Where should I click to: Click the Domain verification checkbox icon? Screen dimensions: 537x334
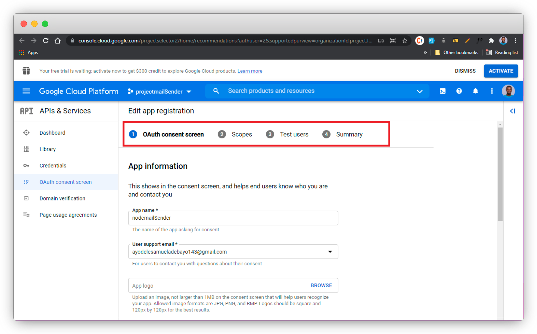(26, 198)
